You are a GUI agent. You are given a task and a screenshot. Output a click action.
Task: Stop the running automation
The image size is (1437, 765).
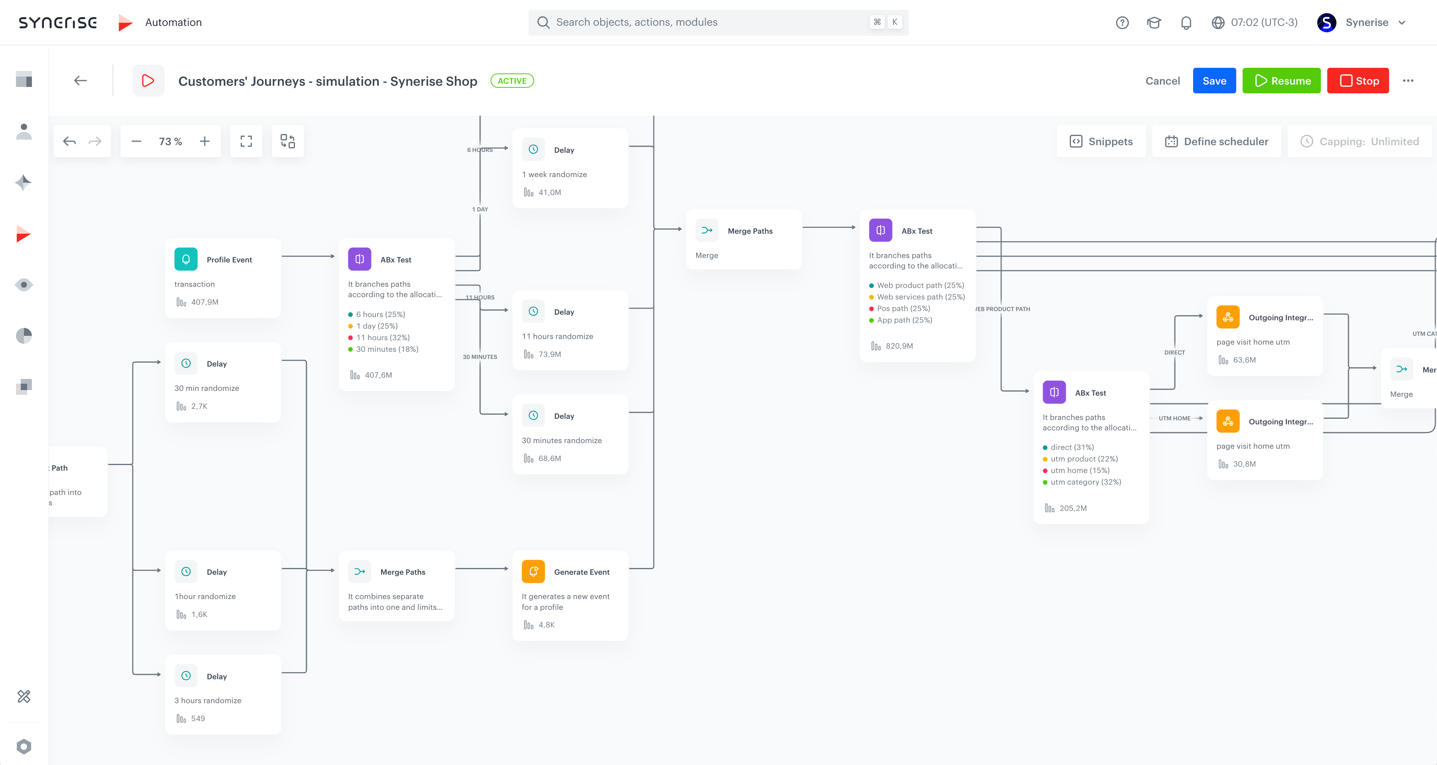pos(1358,80)
